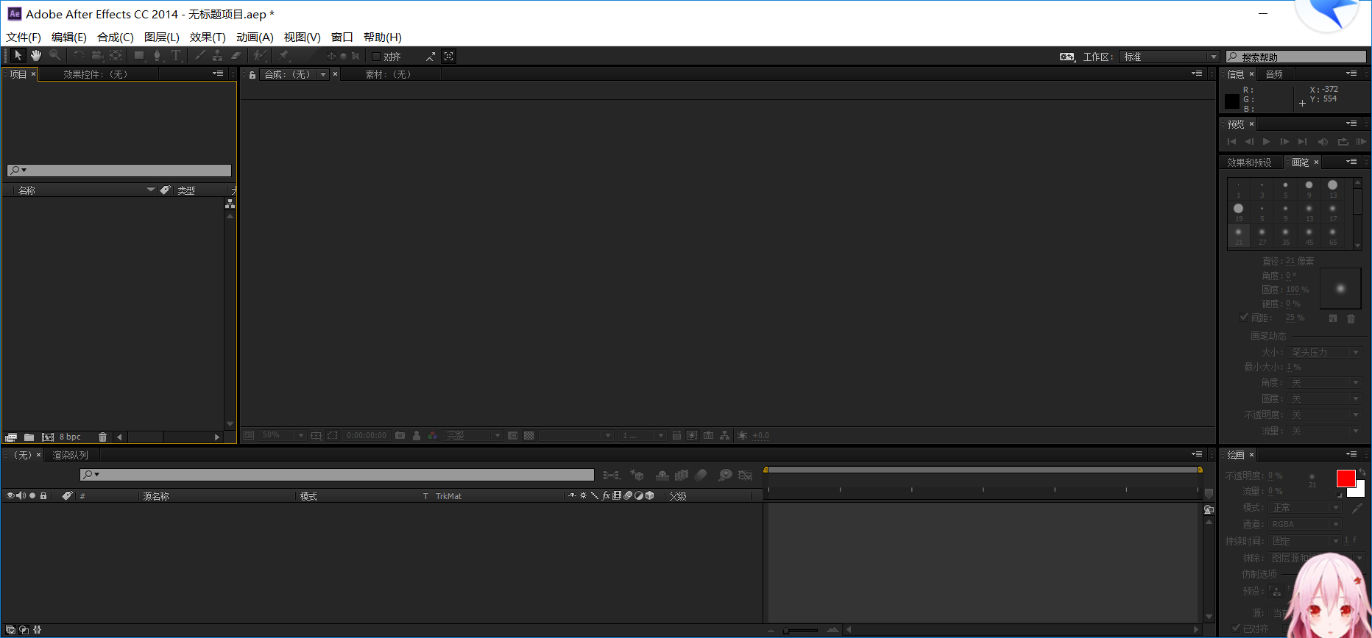The height and width of the screenshot is (638, 1372).
Task: Select the Hand tool
Action: tap(36, 56)
